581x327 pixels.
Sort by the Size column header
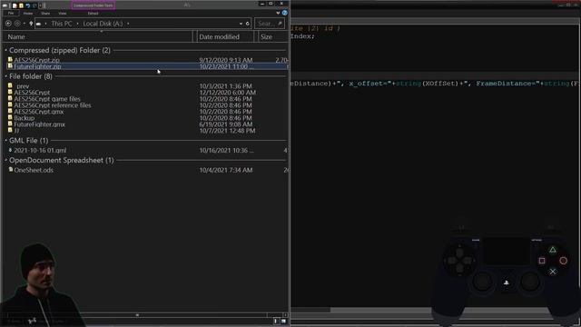(272, 36)
